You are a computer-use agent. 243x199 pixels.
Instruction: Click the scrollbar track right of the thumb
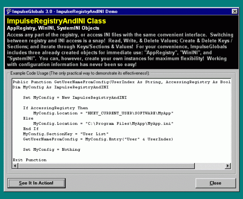coord(210,166)
